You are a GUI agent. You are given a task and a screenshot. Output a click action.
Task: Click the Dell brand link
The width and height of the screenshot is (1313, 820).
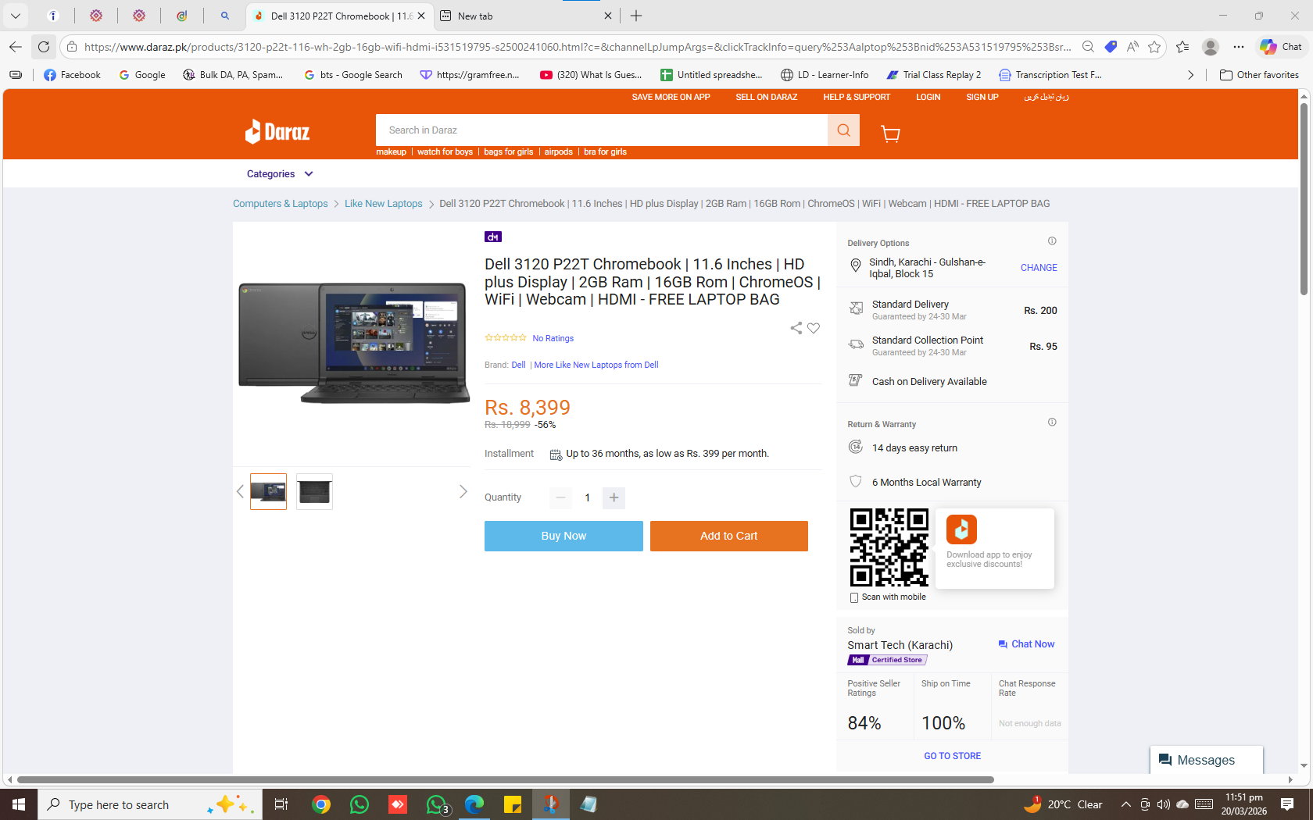coord(518,365)
